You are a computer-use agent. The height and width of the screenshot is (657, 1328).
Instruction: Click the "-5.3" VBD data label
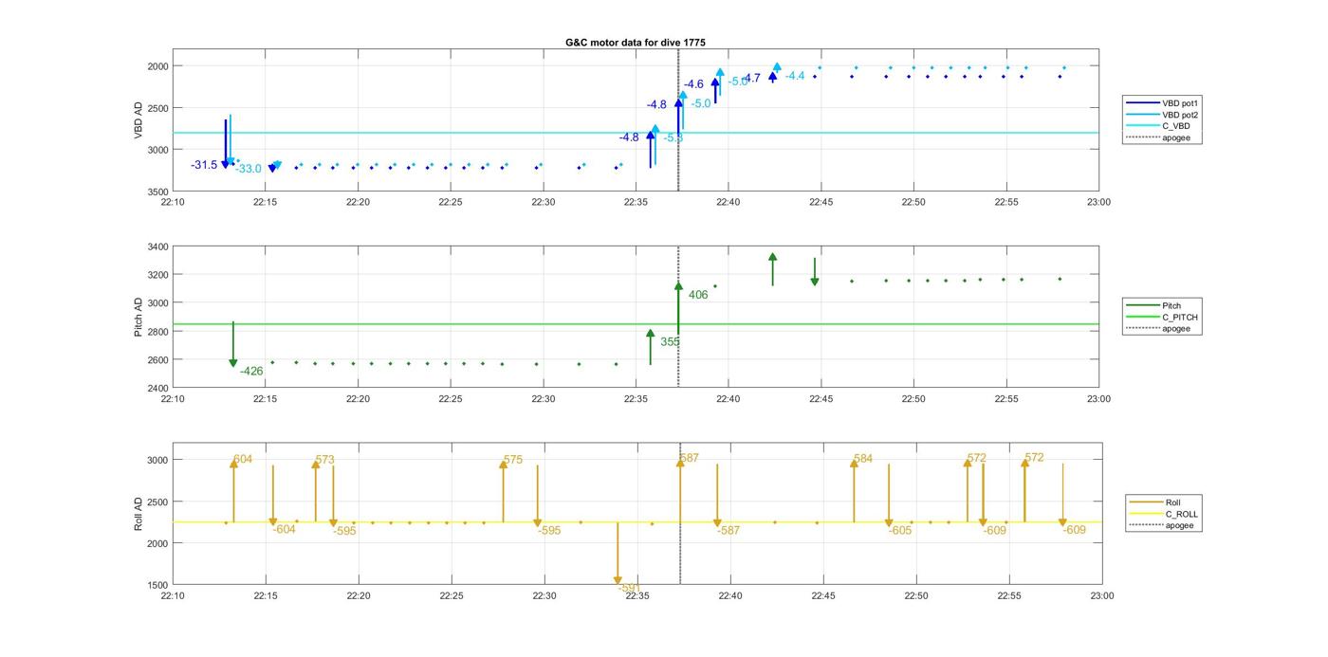coord(673,138)
